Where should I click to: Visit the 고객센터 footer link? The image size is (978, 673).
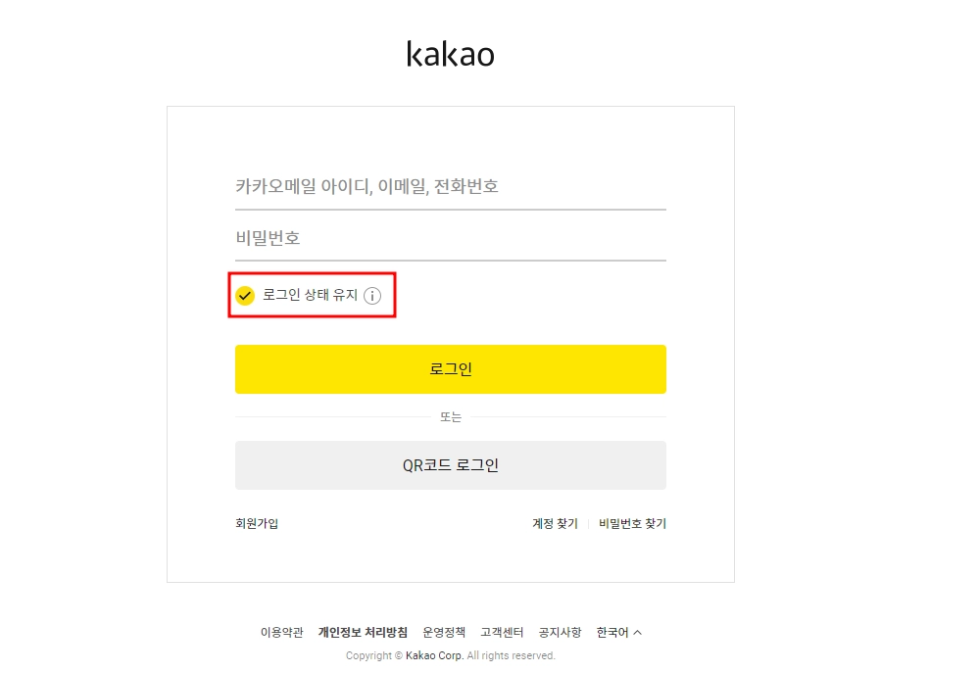(502, 633)
